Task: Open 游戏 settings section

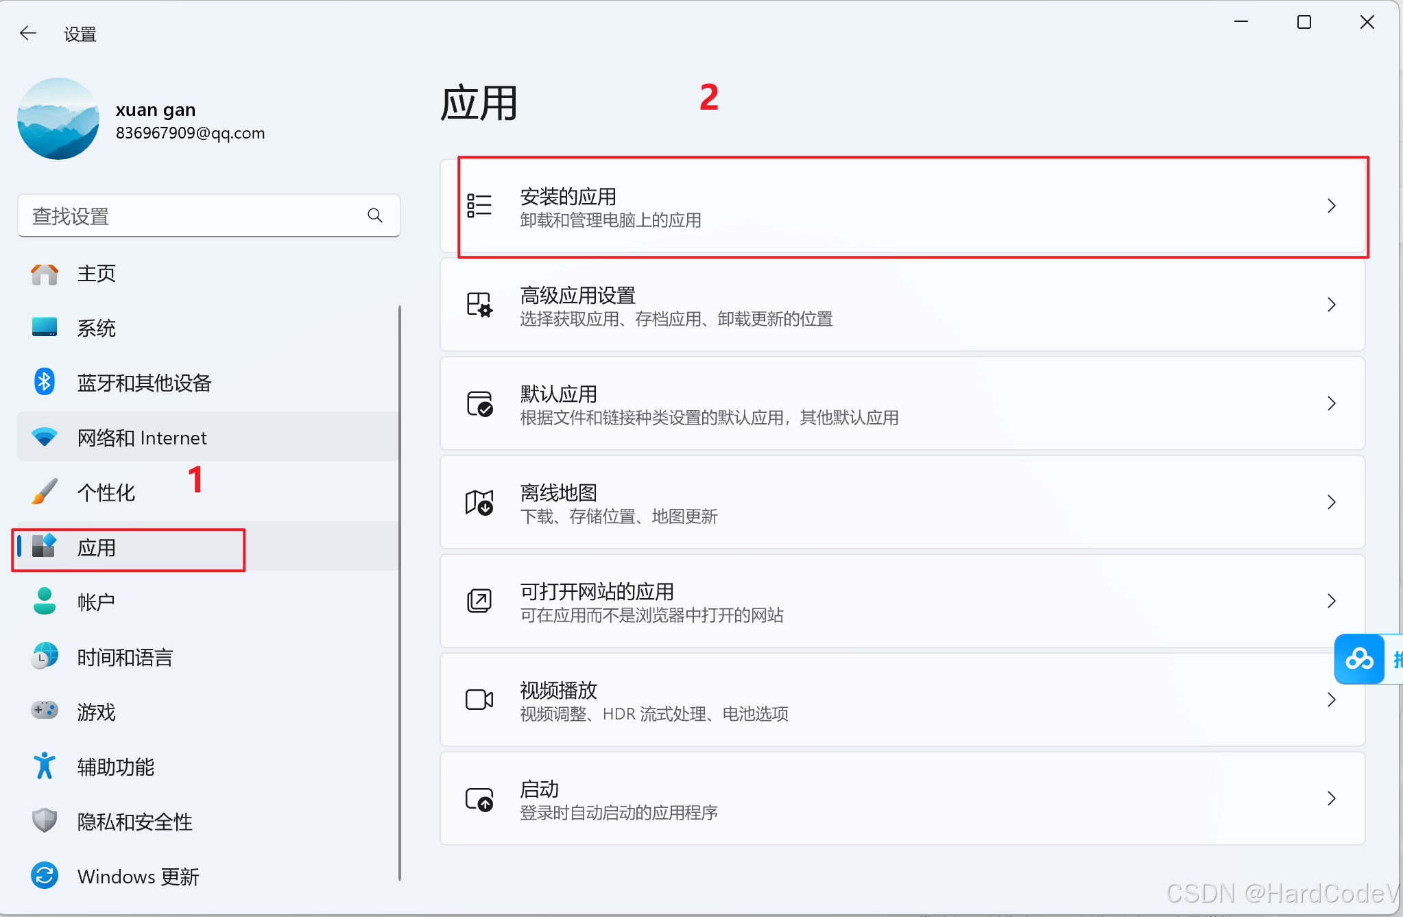Action: click(97, 712)
